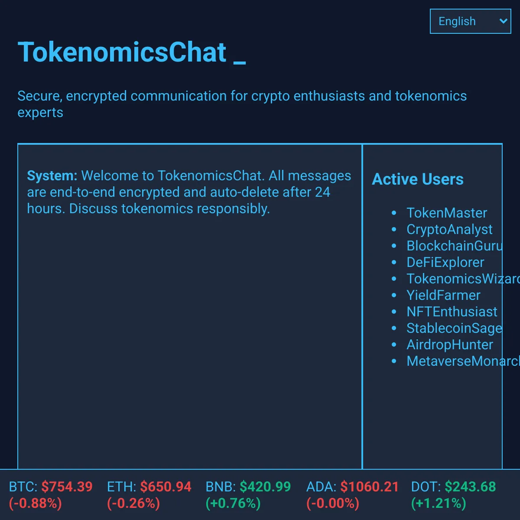Expand the language selector chevron
The image size is (520, 520).
pos(504,21)
